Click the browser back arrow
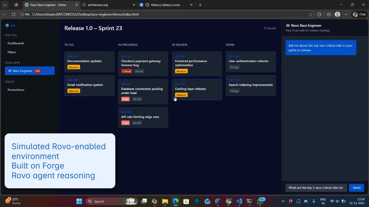The image size is (369, 207). [x=5, y=14]
